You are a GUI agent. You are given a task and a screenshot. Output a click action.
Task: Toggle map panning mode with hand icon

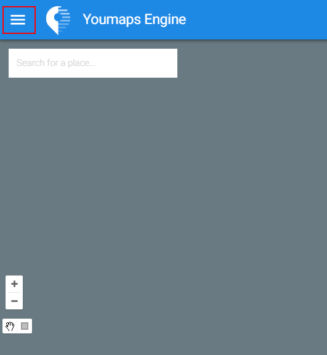[x=10, y=326]
